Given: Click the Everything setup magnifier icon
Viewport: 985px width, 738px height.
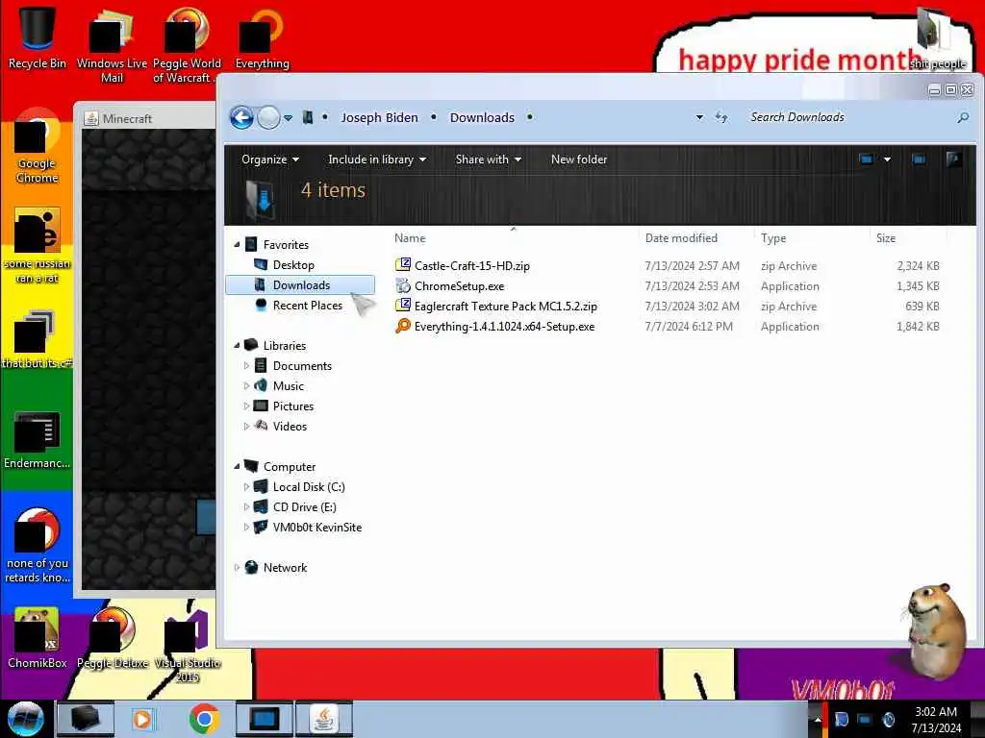Looking at the screenshot, I should (403, 327).
